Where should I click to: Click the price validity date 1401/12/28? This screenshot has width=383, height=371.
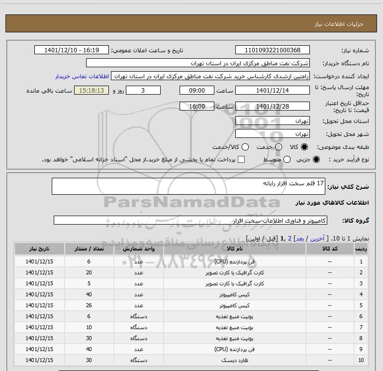coord(273,106)
